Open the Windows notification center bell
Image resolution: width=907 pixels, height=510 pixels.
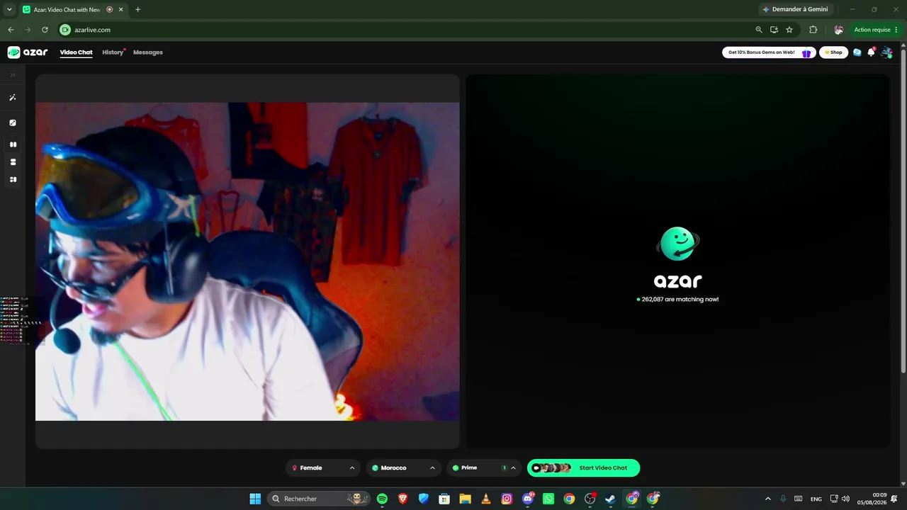click(894, 499)
